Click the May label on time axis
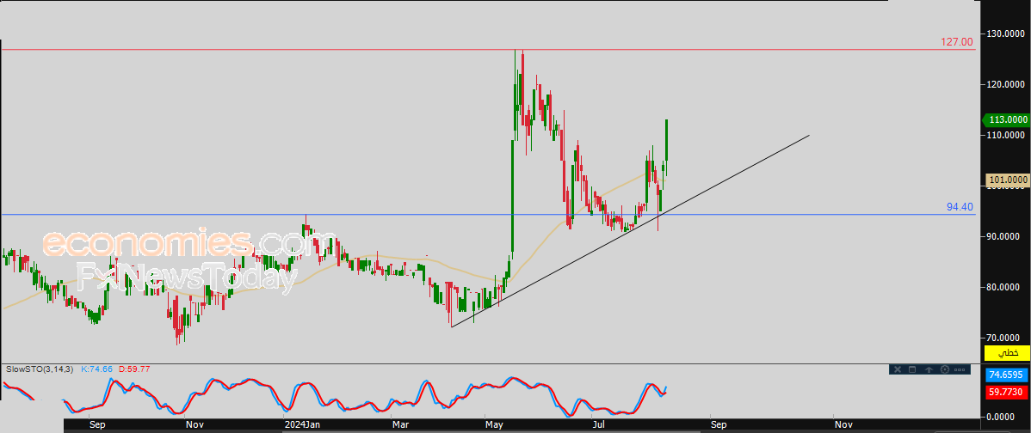The height and width of the screenshot is (433, 1031). coord(495,424)
